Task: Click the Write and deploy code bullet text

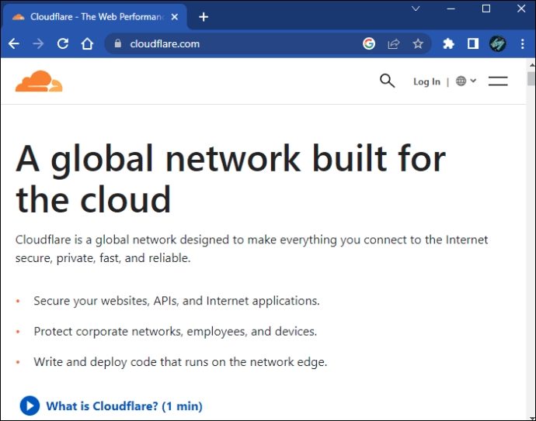Action: (x=180, y=361)
